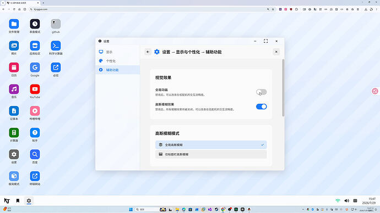Click the bookmark icon in the bottom dock
The height and width of the screenshot is (213, 380).
click(x=18, y=201)
